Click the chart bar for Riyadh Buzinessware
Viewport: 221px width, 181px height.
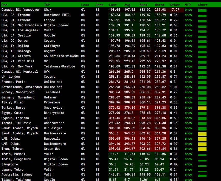pyautogui.click(x=202, y=134)
